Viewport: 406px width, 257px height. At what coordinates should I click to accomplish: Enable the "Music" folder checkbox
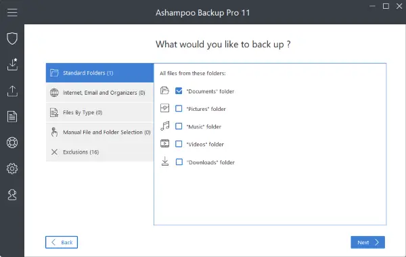point(179,126)
